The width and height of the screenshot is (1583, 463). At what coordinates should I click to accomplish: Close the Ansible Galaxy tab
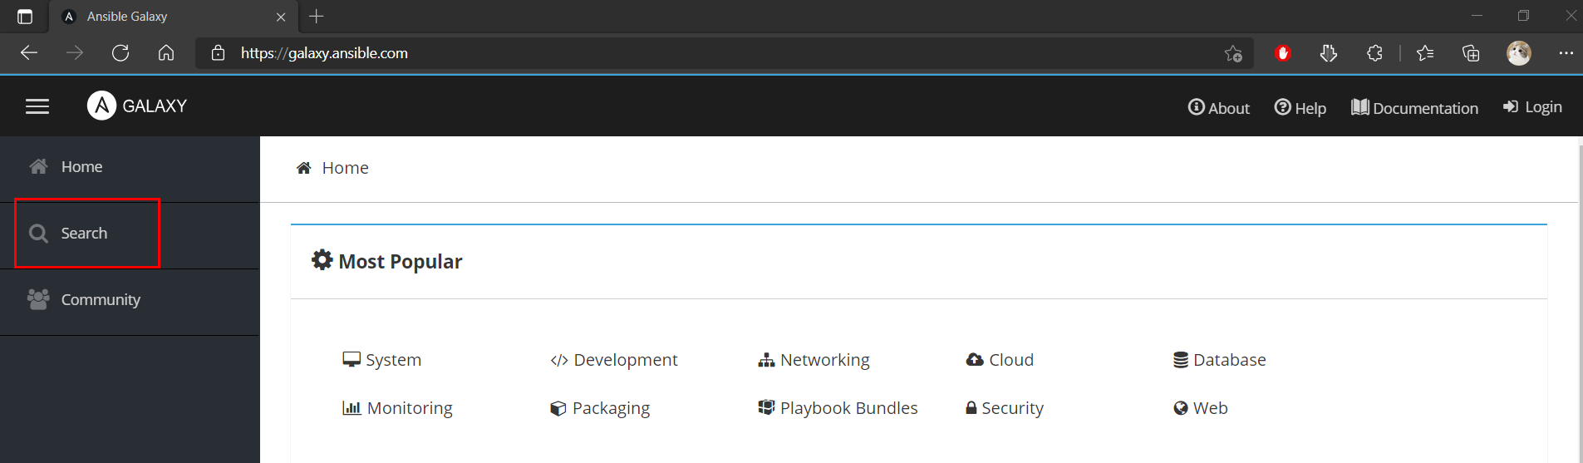[281, 17]
